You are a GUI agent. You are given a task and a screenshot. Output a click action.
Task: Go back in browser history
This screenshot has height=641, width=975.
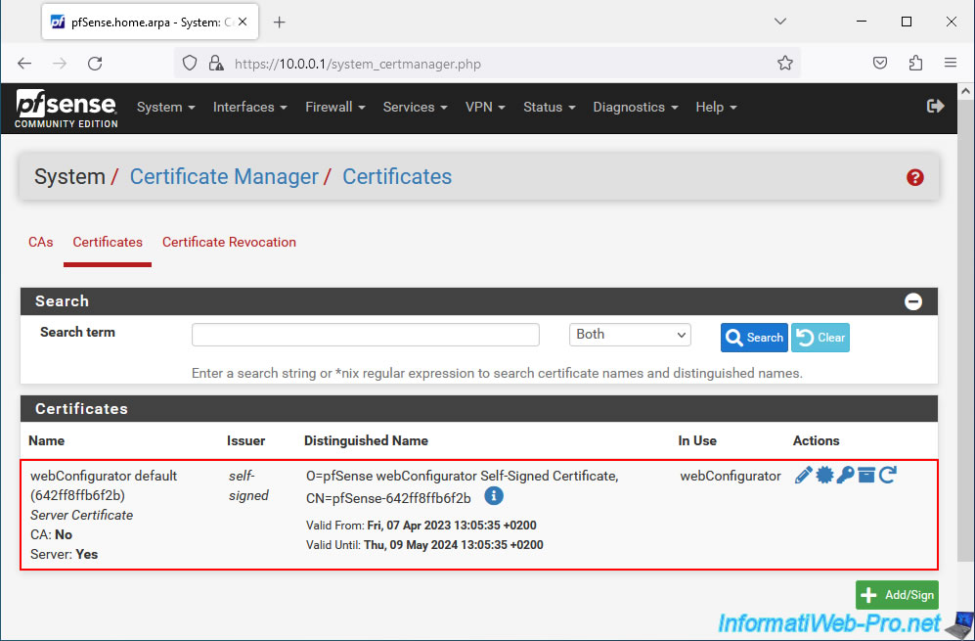pyautogui.click(x=24, y=63)
